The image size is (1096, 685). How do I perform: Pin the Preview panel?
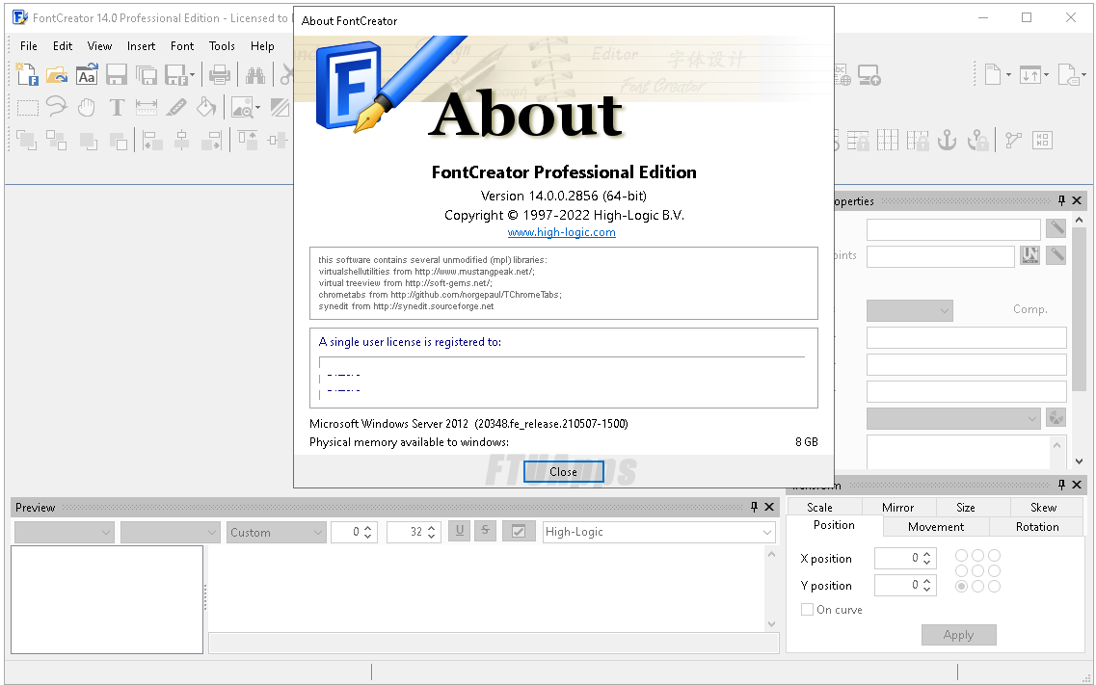754,507
